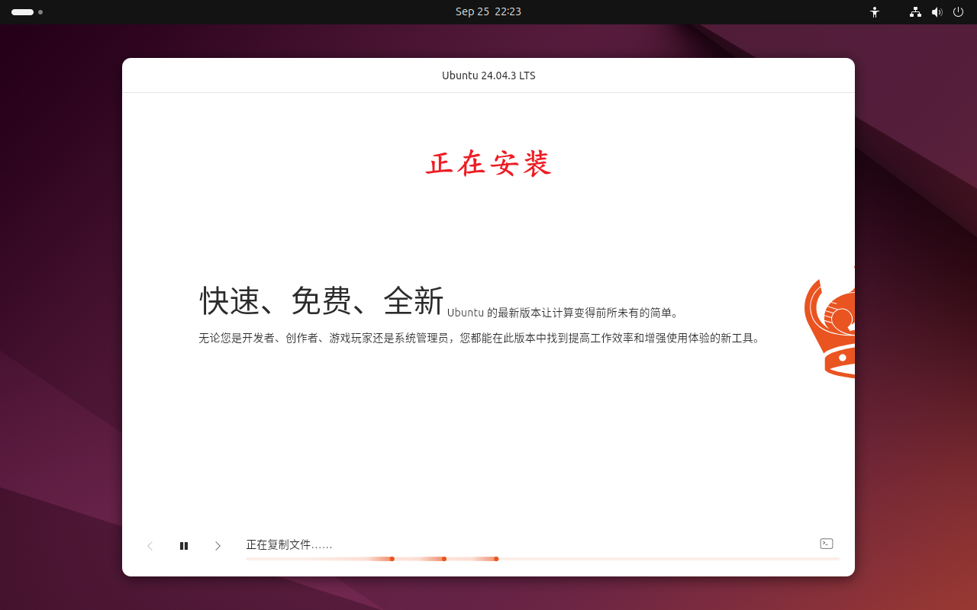The image size is (977, 610).
Task: Click the orange Ubuntu mascot illustration
Action: coord(830,325)
